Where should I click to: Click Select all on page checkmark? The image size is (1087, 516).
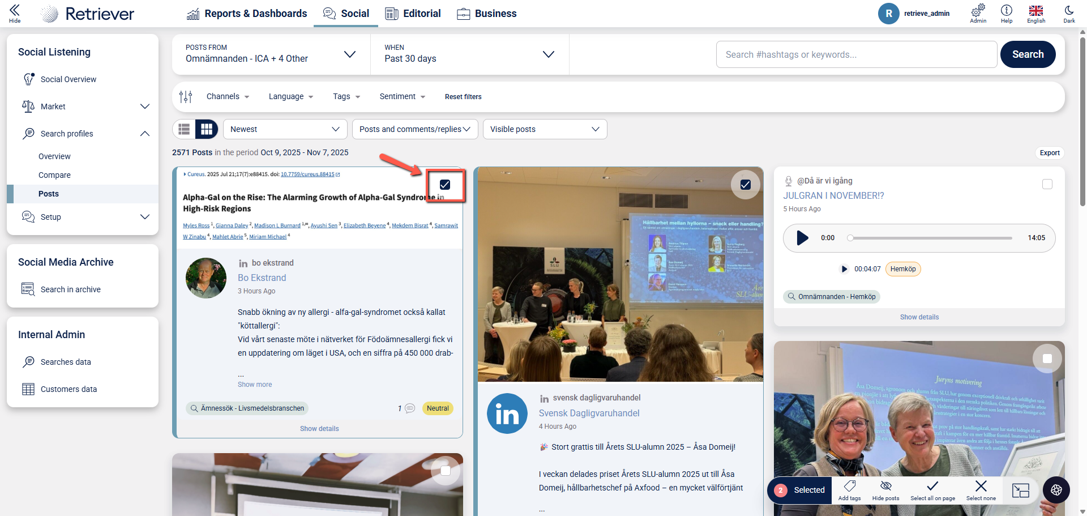click(x=932, y=490)
